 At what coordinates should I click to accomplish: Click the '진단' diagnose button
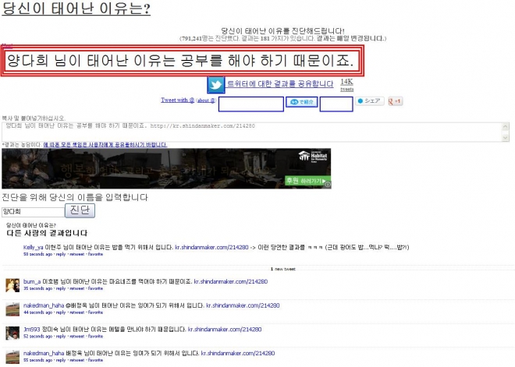(80, 210)
